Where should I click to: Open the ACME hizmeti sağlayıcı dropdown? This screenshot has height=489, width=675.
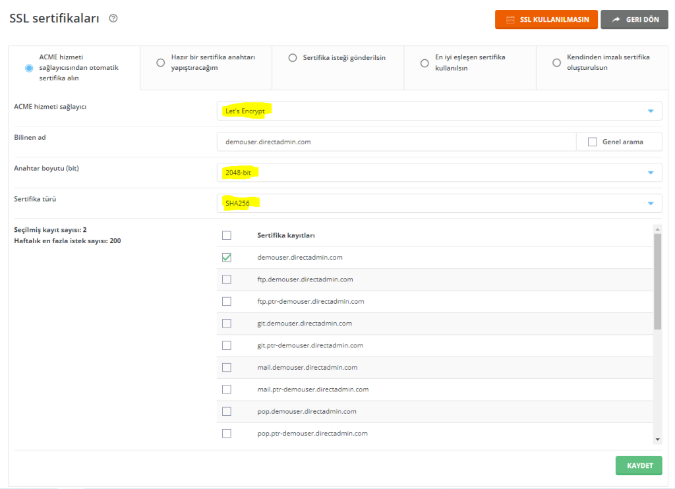coord(653,111)
